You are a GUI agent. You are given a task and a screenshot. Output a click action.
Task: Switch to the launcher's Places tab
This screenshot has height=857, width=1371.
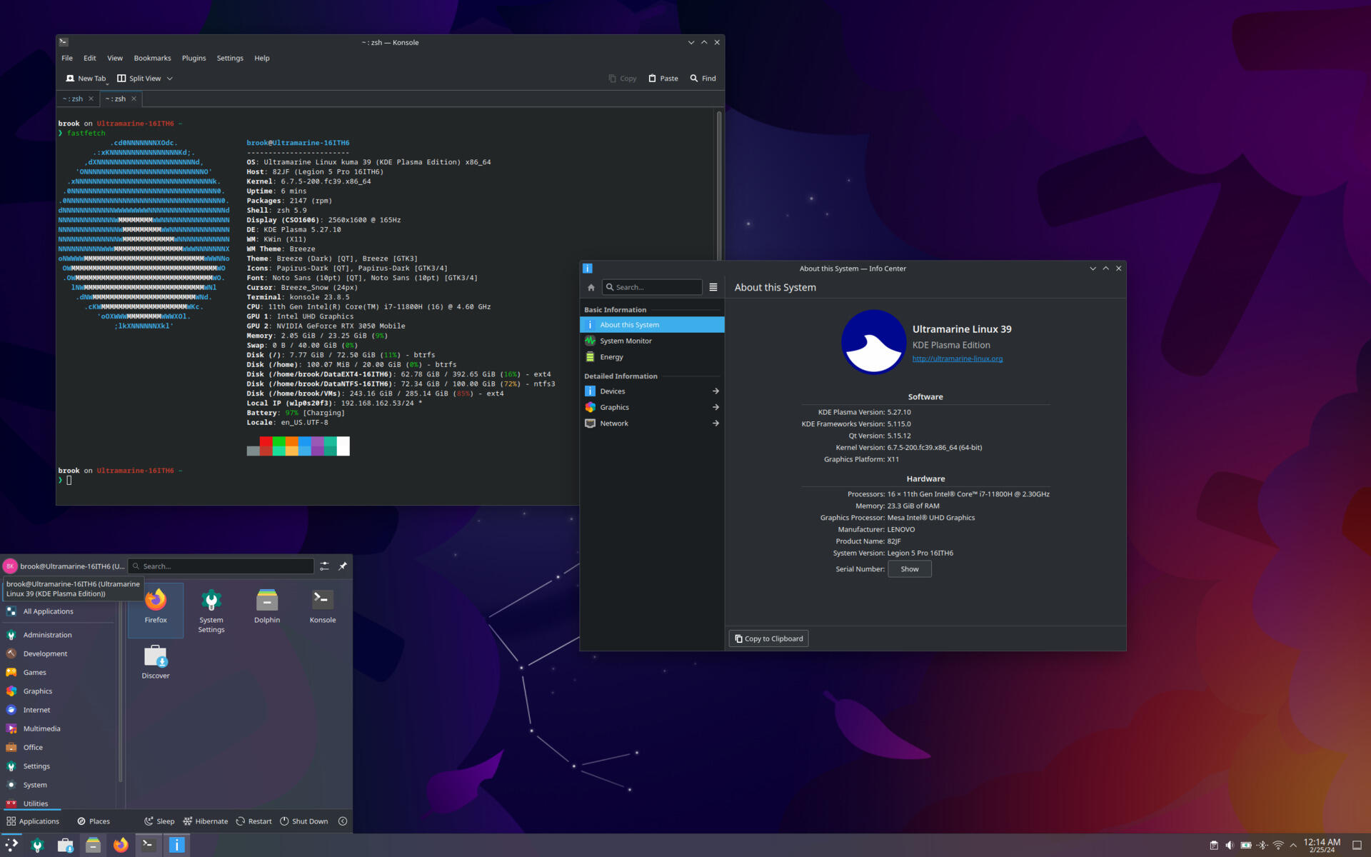point(94,821)
